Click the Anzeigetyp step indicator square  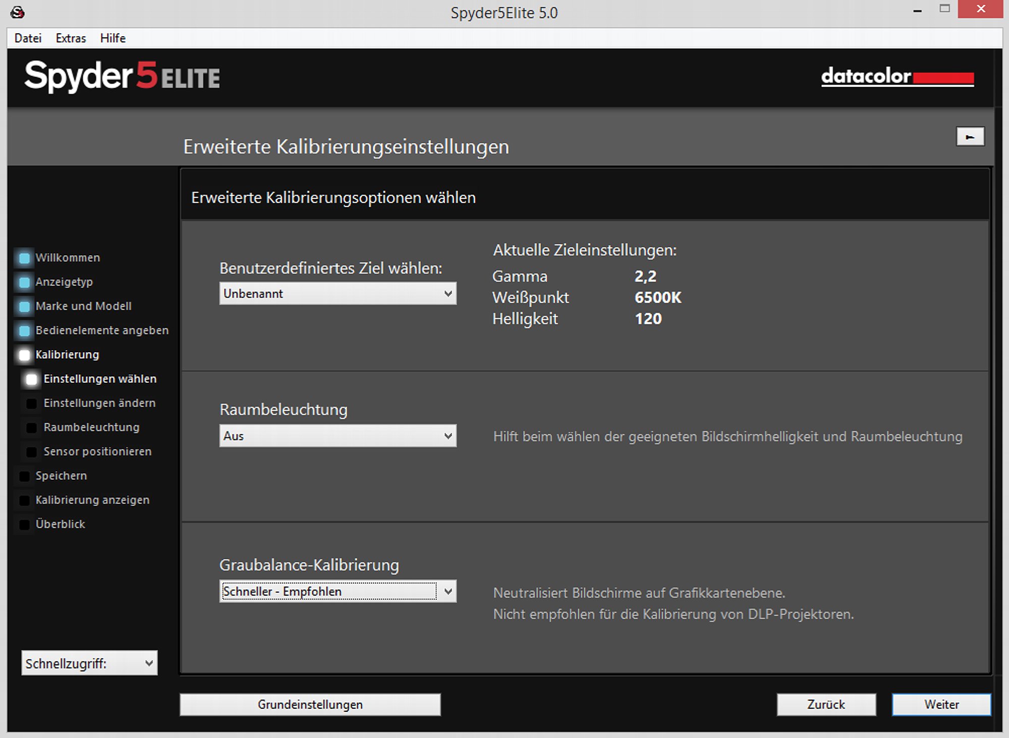click(24, 282)
